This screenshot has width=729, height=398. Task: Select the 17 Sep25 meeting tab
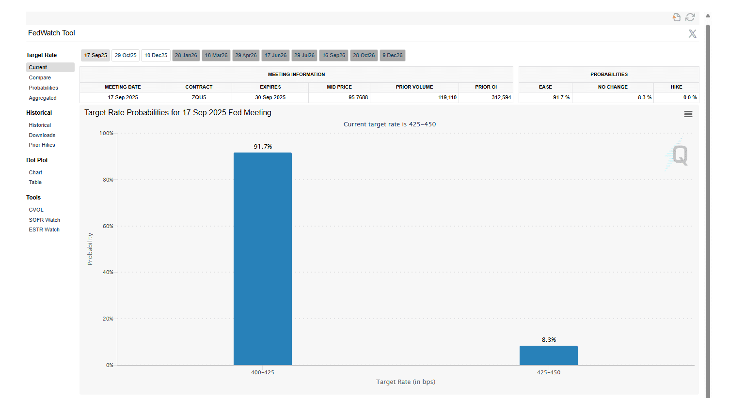coord(95,55)
